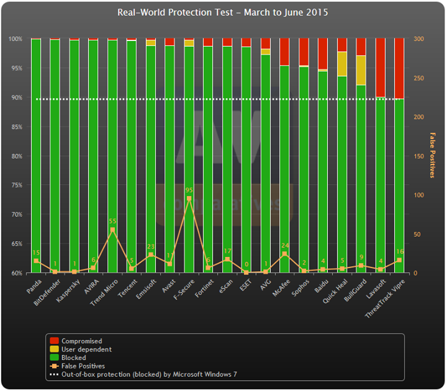Click the Emsisoft data point labeled 23

click(151, 254)
